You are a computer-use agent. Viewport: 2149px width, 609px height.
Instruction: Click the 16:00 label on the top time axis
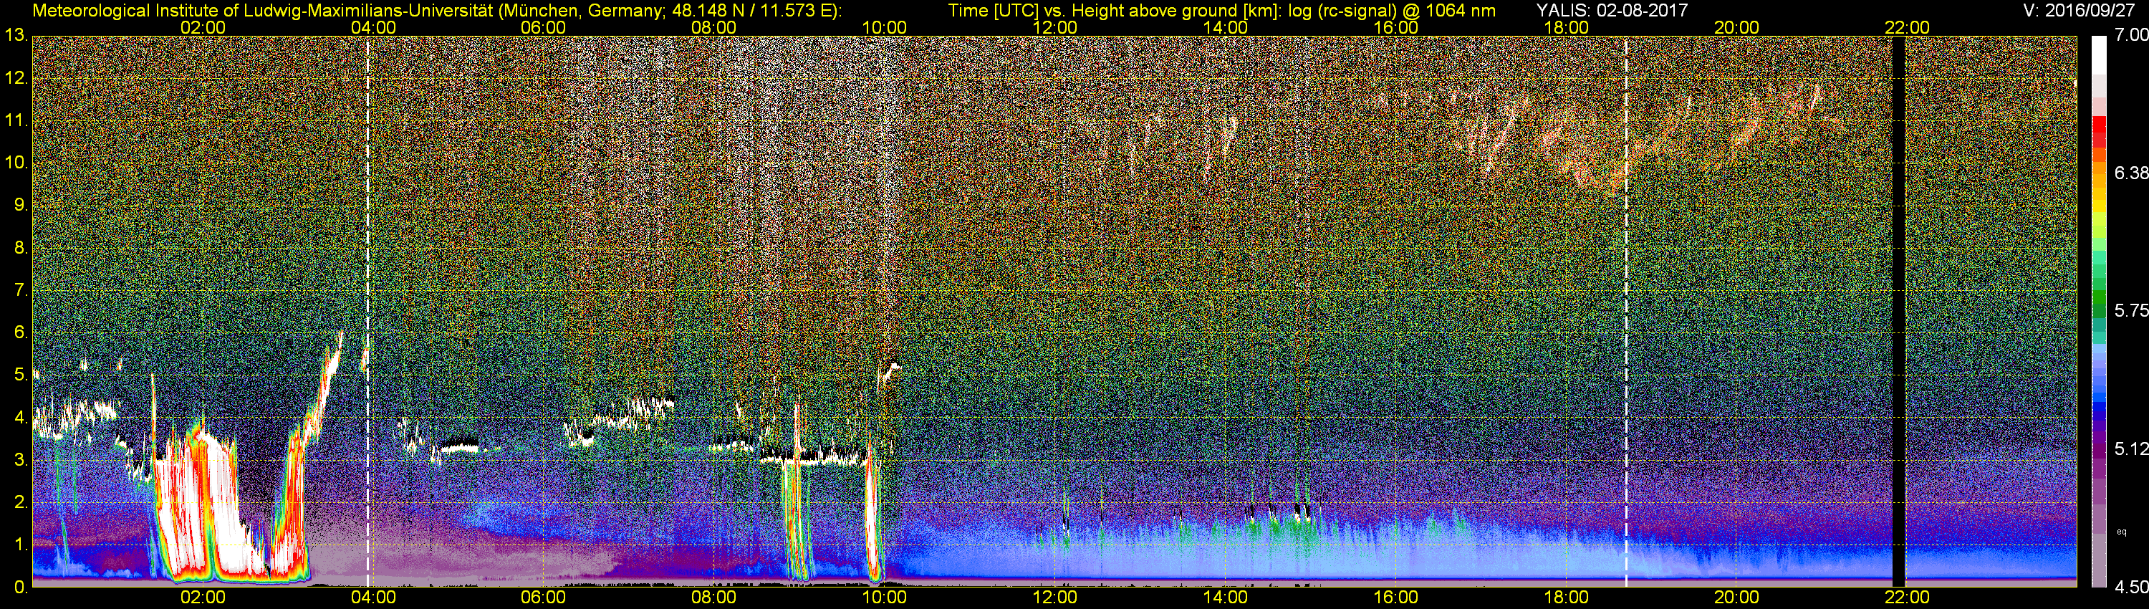point(1395,27)
